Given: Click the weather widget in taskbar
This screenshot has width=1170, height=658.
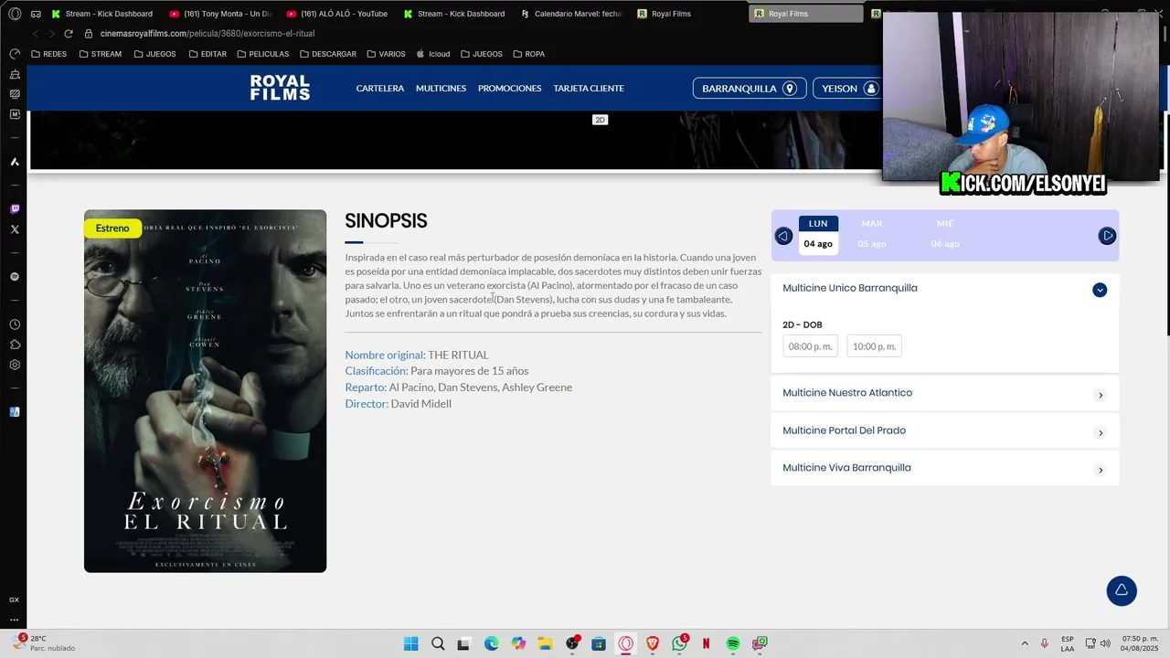Looking at the screenshot, I should coord(44,643).
